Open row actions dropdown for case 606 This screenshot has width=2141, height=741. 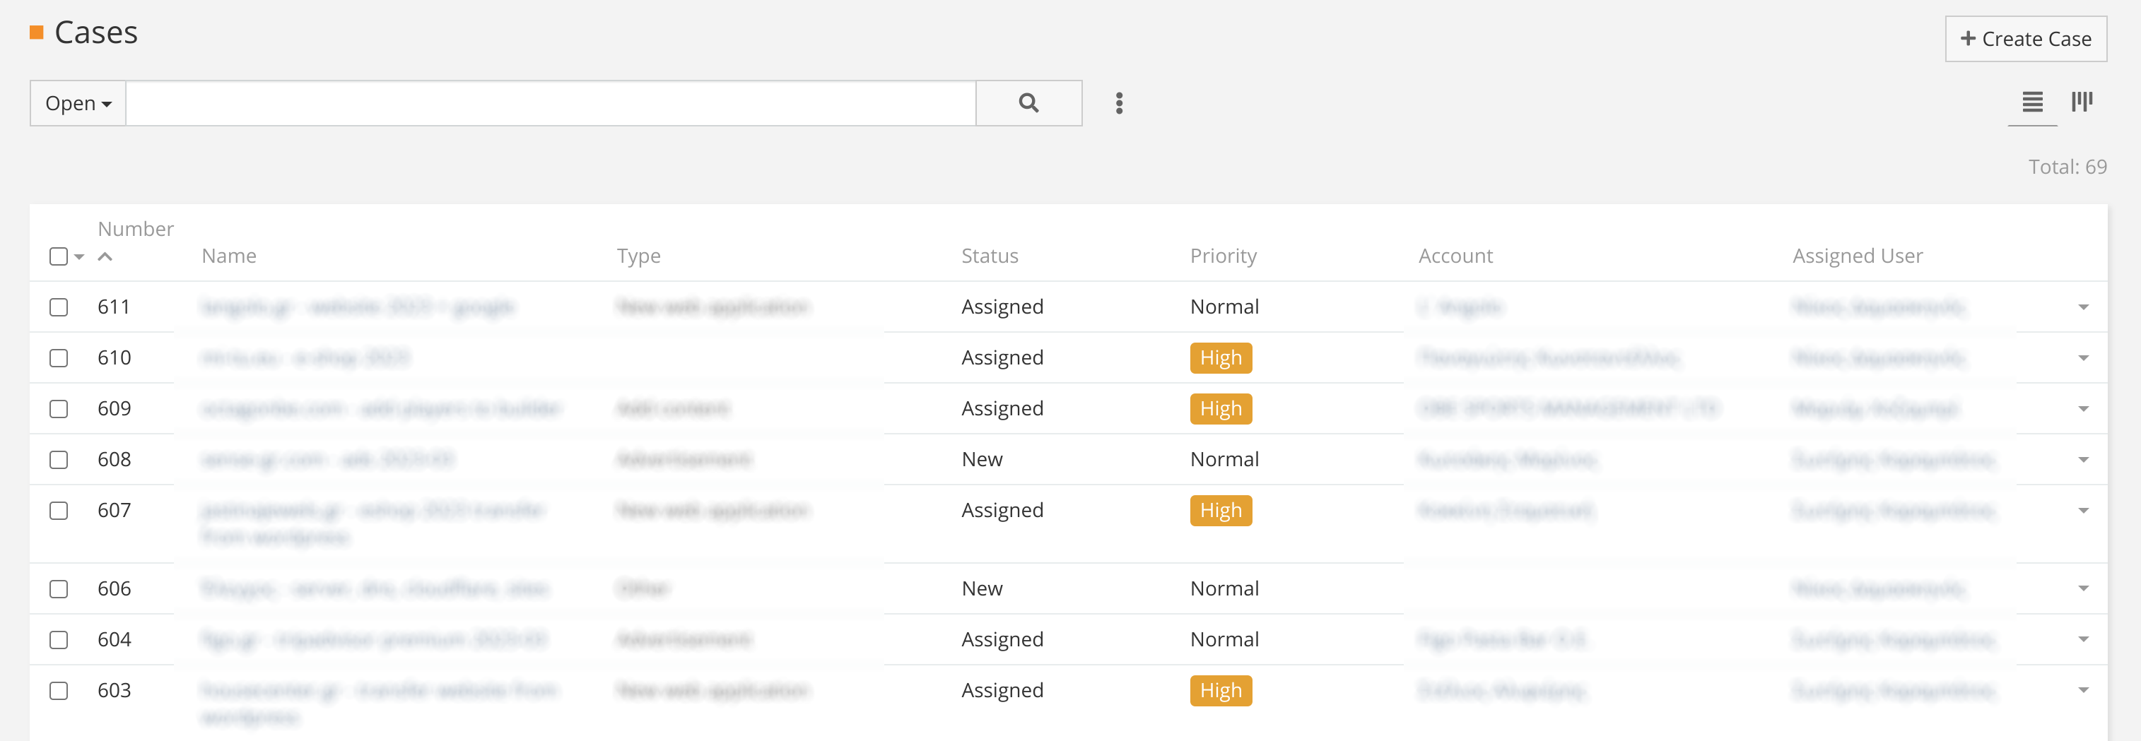click(2083, 589)
